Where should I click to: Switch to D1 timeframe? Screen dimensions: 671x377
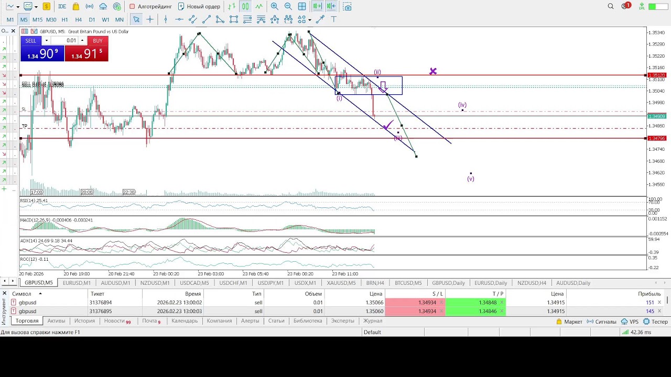[92, 20]
